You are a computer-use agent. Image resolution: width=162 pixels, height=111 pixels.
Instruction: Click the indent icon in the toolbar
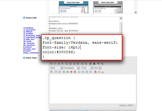[x=82, y=64]
